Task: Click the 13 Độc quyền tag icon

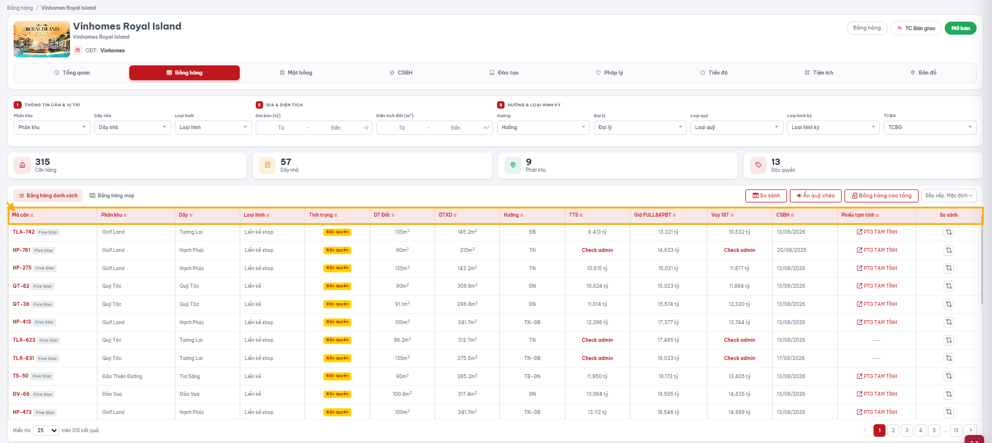Action: coord(758,165)
